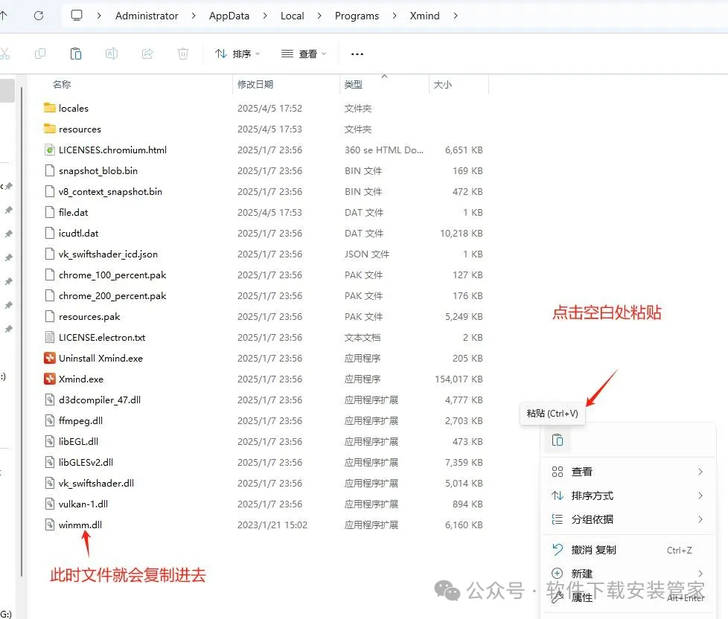Image resolution: width=728 pixels, height=619 pixels.
Task: Open the 查看 view dropdown in the toolbar
Action: (304, 54)
